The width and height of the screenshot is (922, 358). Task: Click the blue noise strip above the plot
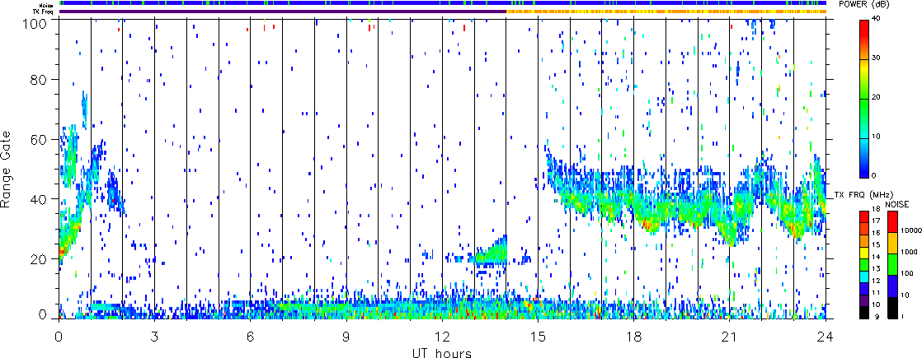(x=442, y=3)
